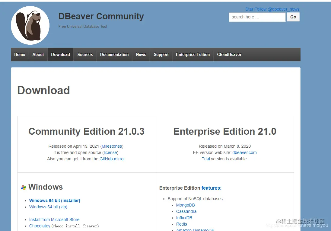Open the Support page
Screen dimensions: 331x231
[161, 55]
